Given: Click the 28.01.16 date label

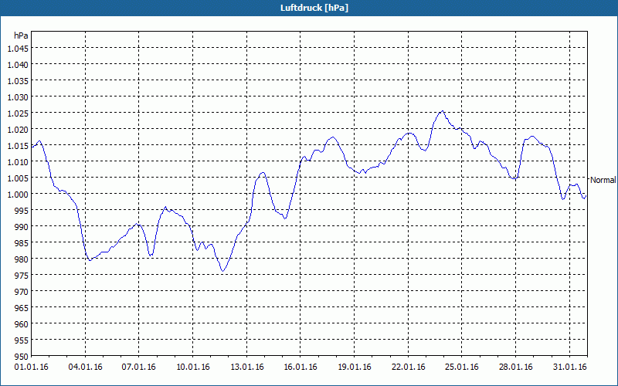Looking at the screenshot, I should coord(515,367).
